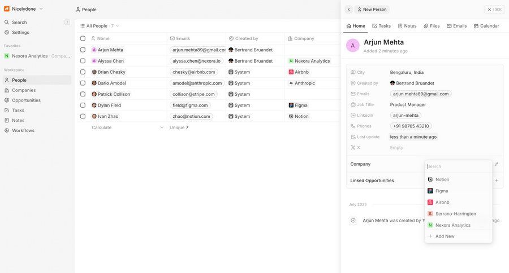Image resolution: width=509 pixels, height=273 pixels.
Task: Check the Alyssa Chen row checkbox
Action: point(83,61)
